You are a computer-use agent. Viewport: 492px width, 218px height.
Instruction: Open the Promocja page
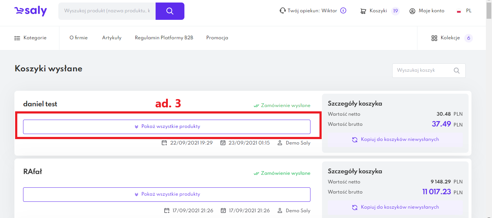point(217,38)
